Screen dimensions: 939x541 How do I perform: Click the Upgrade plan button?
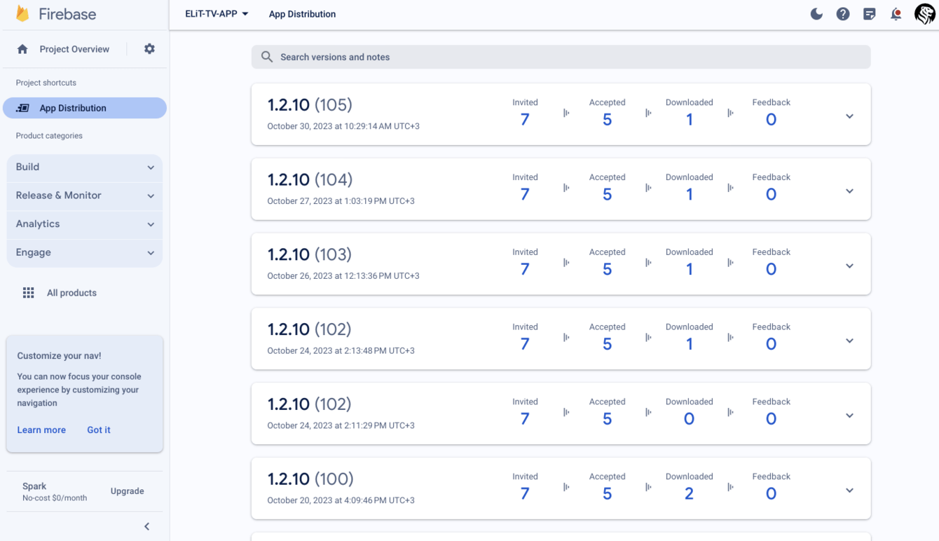pyautogui.click(x=127, y=491)
